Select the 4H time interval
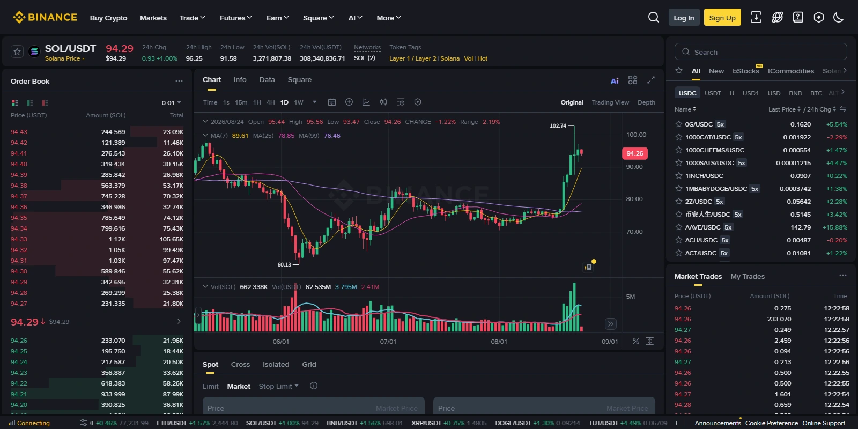The width and height of the screenshot is (858, 429). click(x=271, y=102)
